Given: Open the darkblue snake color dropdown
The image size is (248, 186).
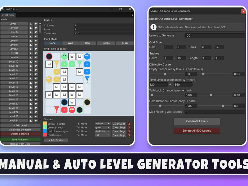Looking at the screenshot, I should (x=103, y=131).
